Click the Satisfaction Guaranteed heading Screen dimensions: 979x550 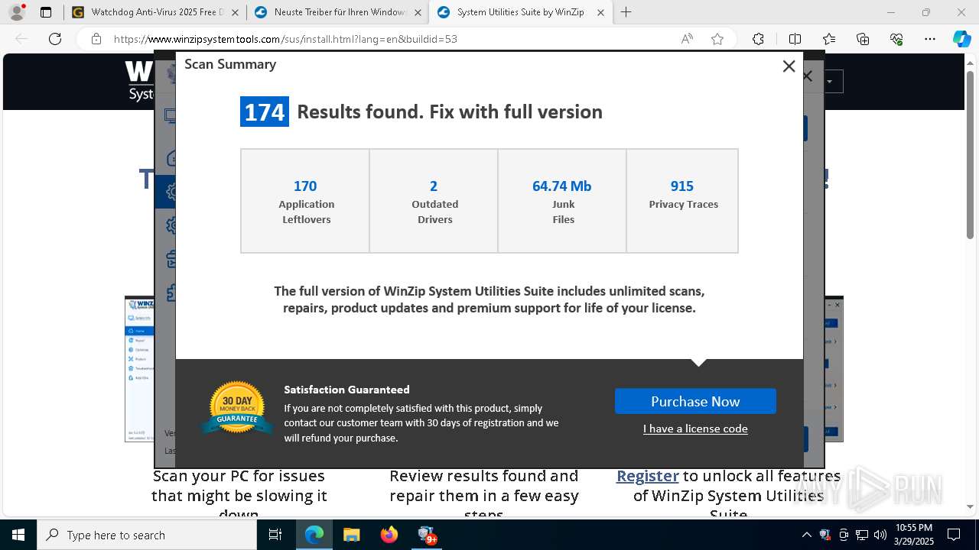(x=346, y=390)
